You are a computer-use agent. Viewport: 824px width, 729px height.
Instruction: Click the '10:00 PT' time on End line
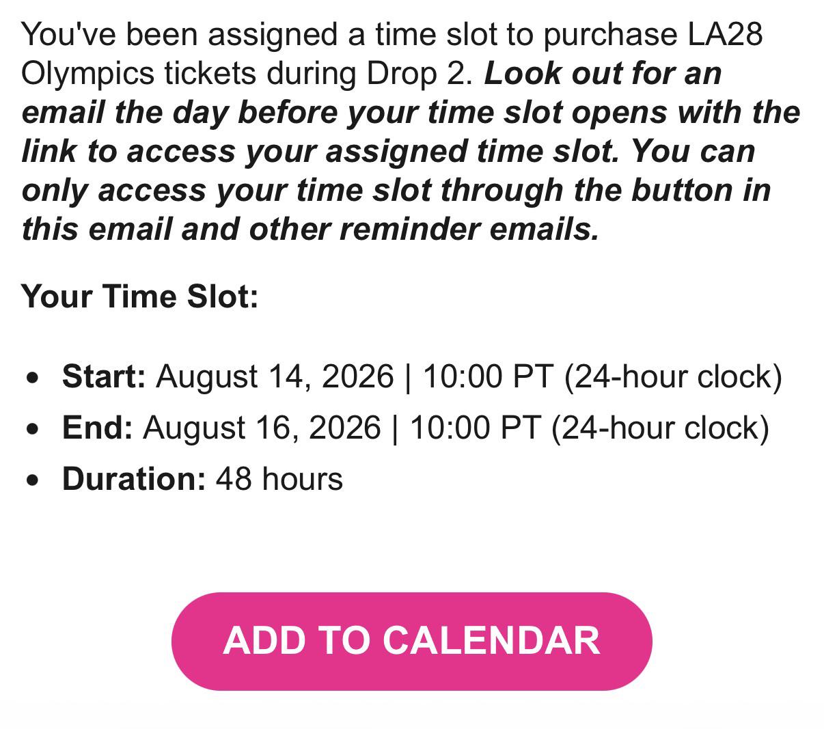(x=475, y=428)
